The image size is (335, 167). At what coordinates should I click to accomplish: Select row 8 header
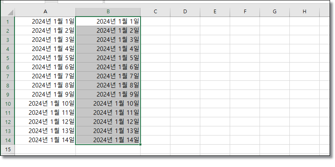8,85
